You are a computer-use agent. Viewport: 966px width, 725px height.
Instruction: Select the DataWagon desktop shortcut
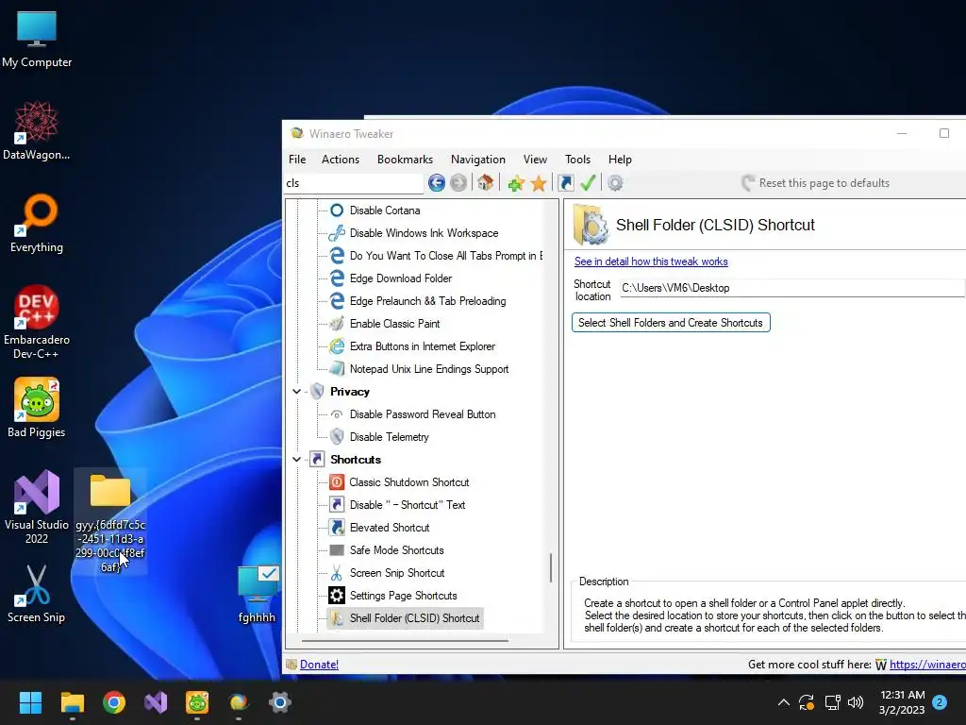[37, 130]
